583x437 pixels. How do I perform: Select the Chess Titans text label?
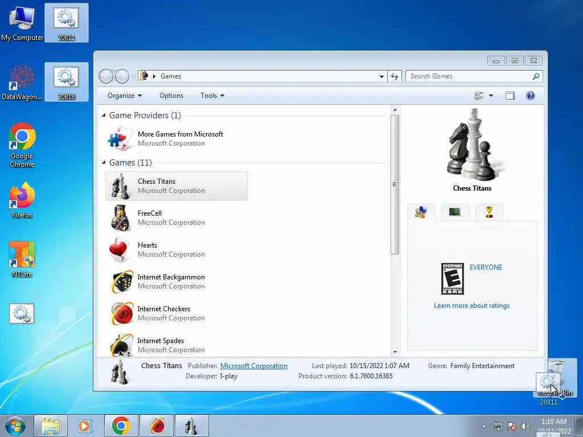coord(157,182)
